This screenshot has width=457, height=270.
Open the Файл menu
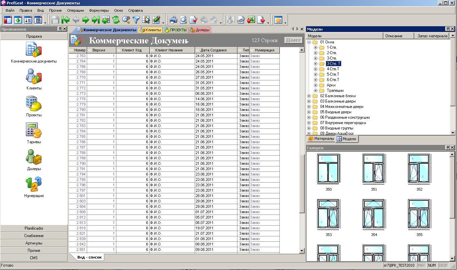tap(10, 10)
